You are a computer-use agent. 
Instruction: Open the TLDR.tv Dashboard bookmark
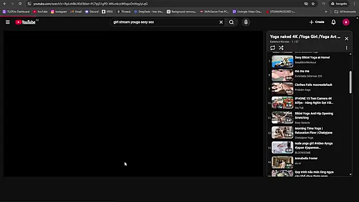coord(16,12)
